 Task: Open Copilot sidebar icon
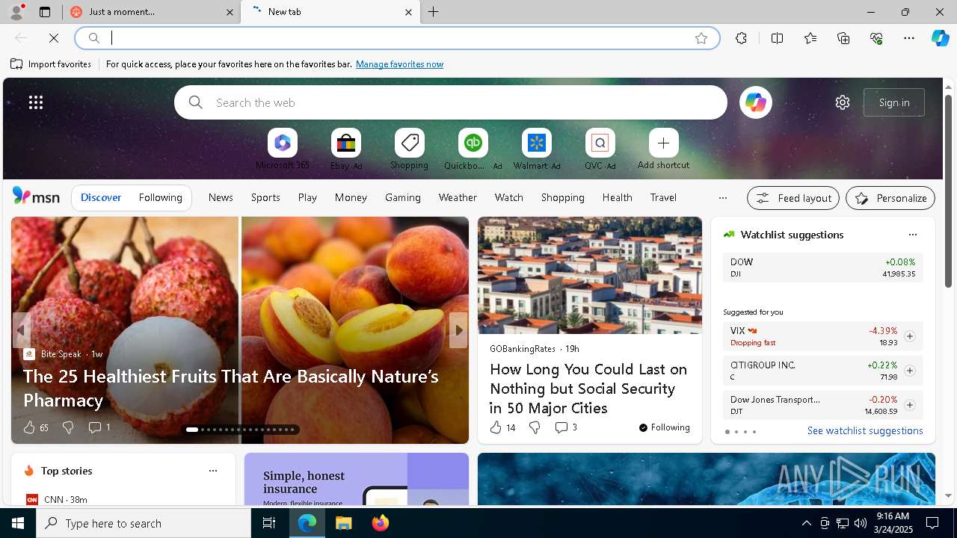tap(940, 38)
